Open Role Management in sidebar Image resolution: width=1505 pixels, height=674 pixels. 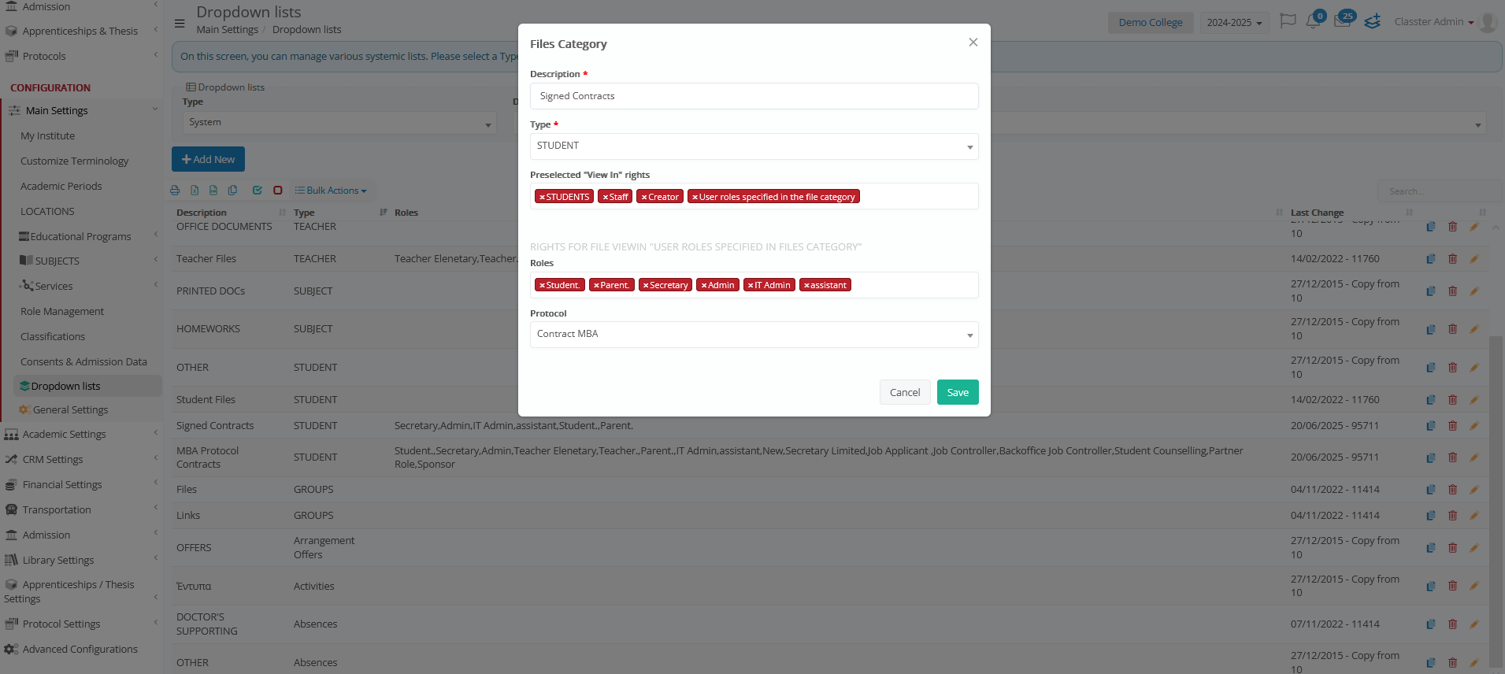click(x=62, y=312)
